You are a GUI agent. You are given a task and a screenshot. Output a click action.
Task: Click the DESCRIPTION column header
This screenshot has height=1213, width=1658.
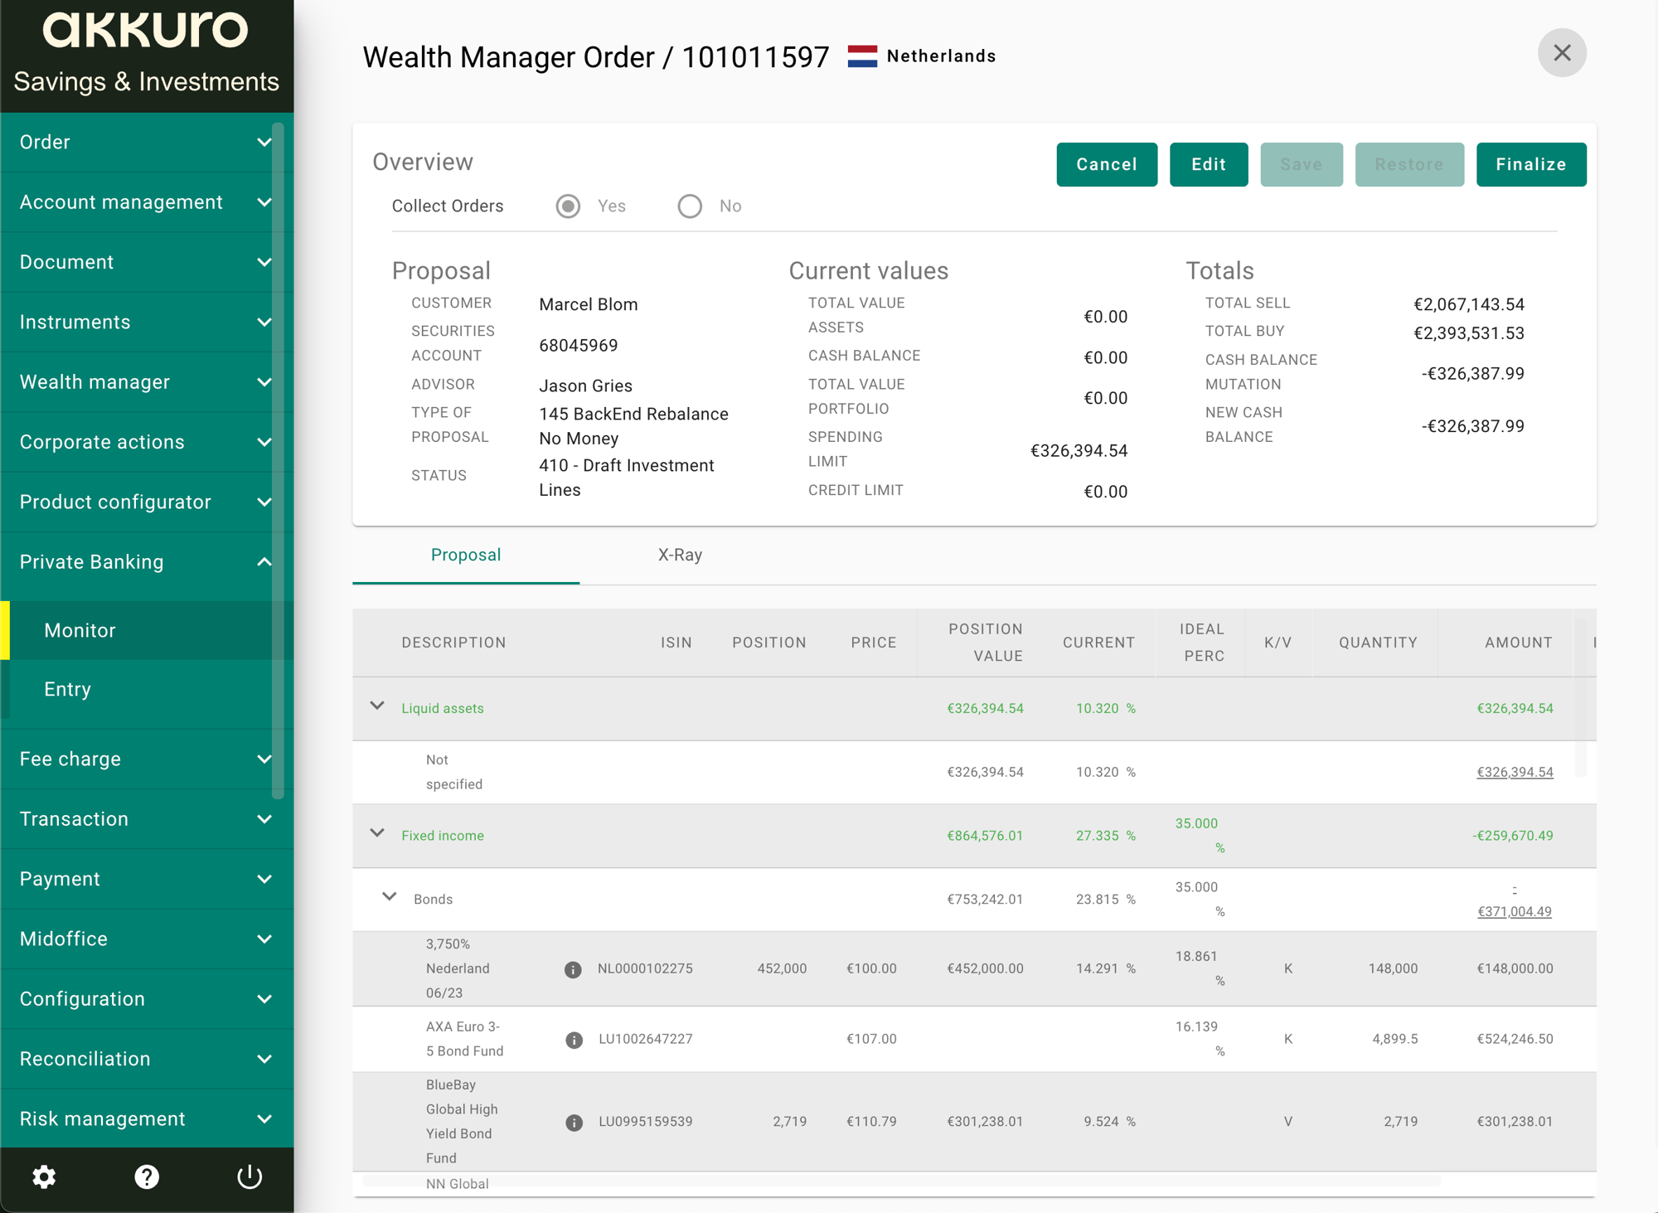(x=453, y=643)
